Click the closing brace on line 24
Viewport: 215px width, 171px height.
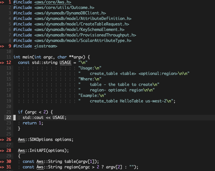tap(19, 128)
